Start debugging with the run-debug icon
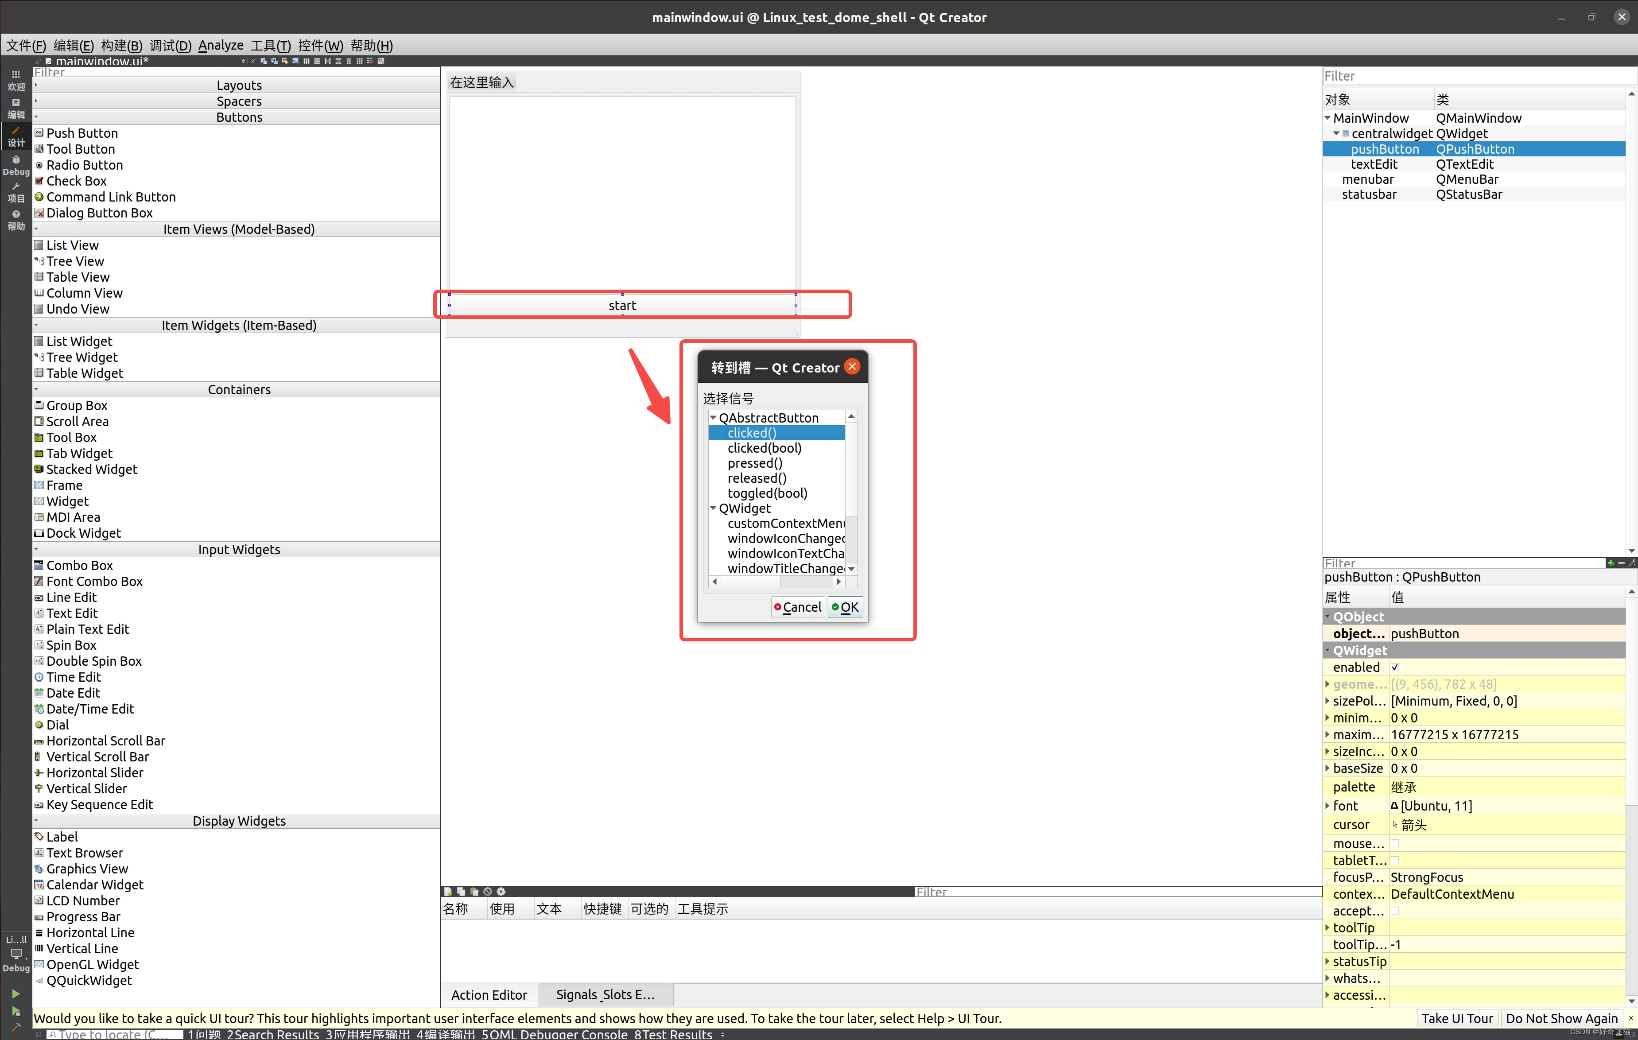1638x1040 pixels. click(x=16, y=1011)
